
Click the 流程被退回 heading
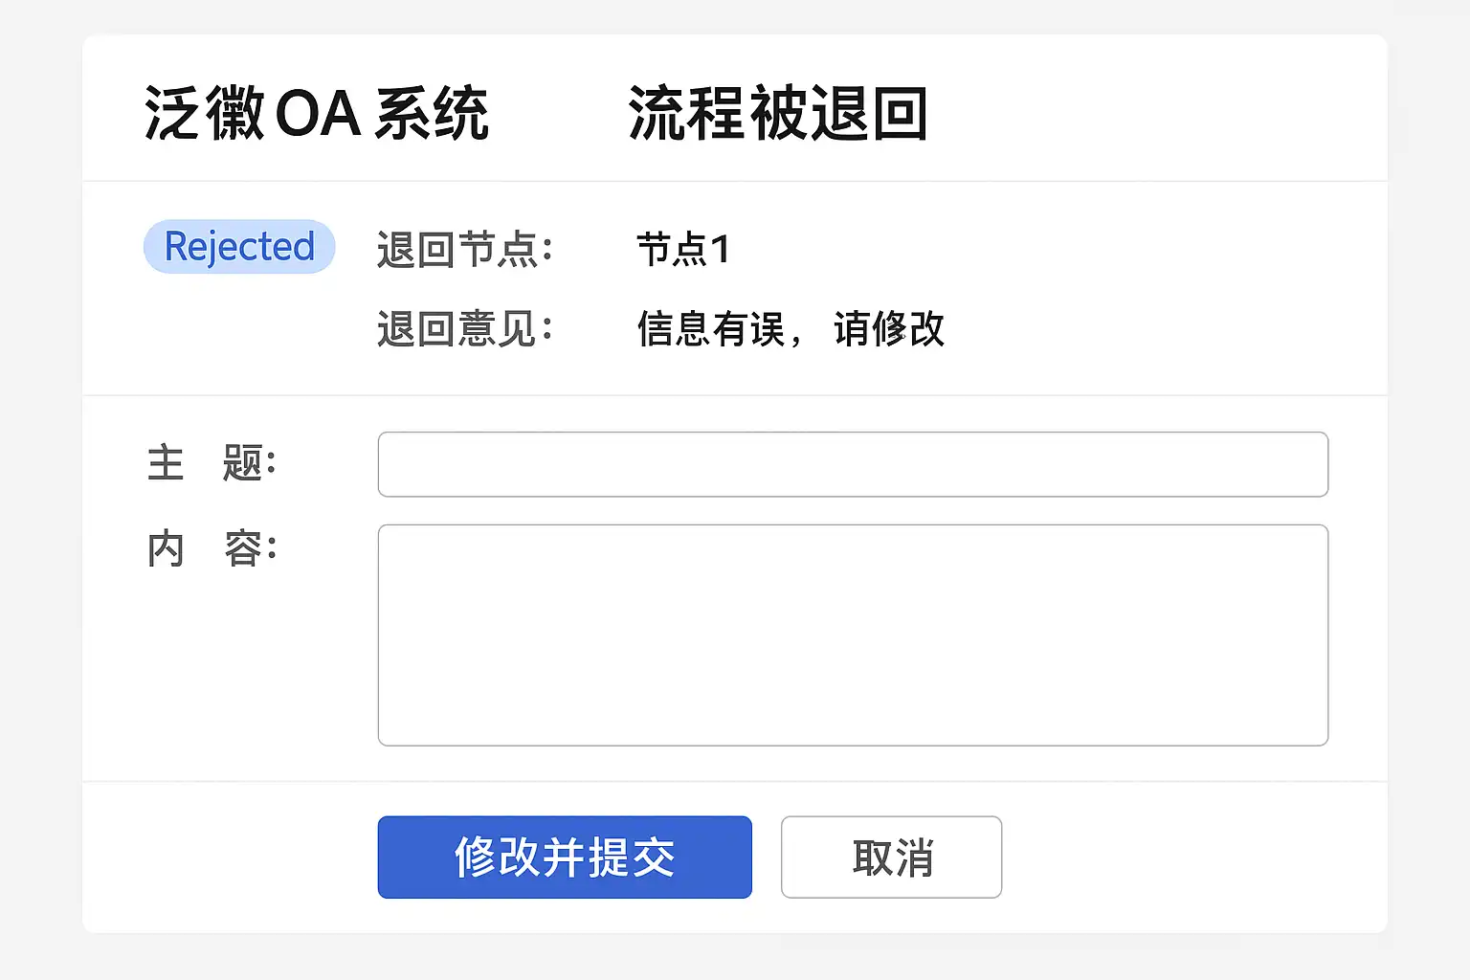tap(777, 114)
